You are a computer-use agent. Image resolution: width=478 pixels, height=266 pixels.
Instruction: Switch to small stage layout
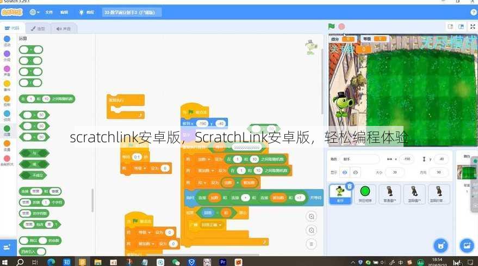tap(450, 27)
